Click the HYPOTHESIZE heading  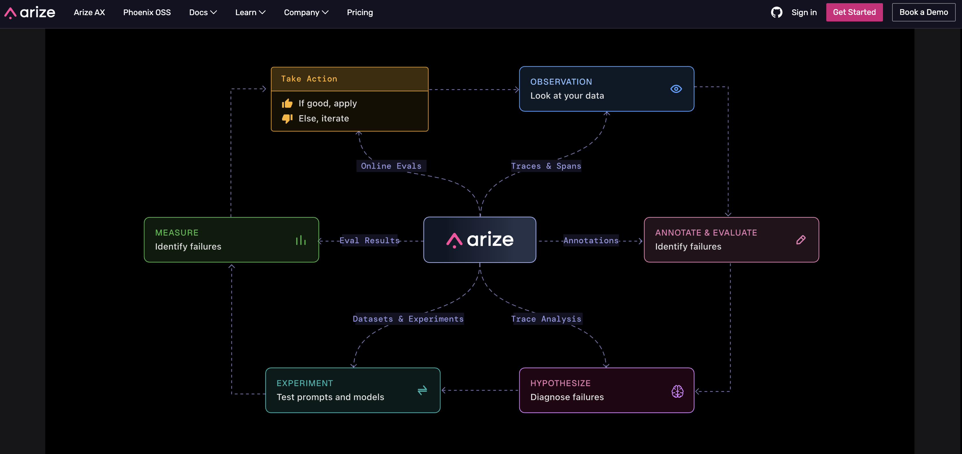[x=560, y=383]
